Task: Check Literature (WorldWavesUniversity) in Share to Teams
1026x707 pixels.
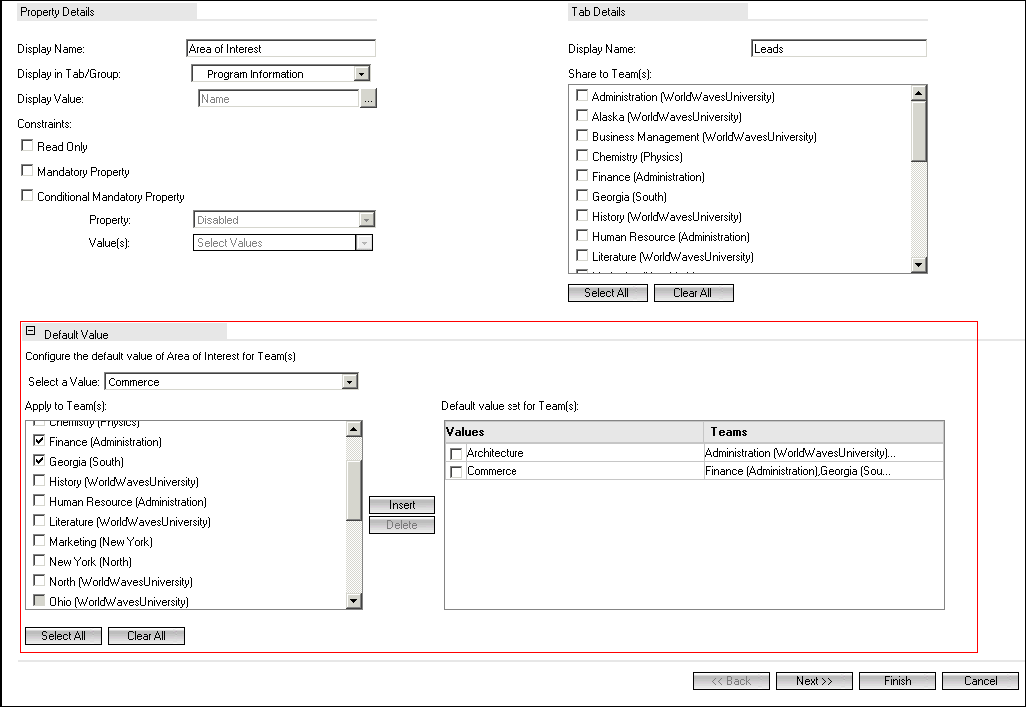Action: coord(582,255)
